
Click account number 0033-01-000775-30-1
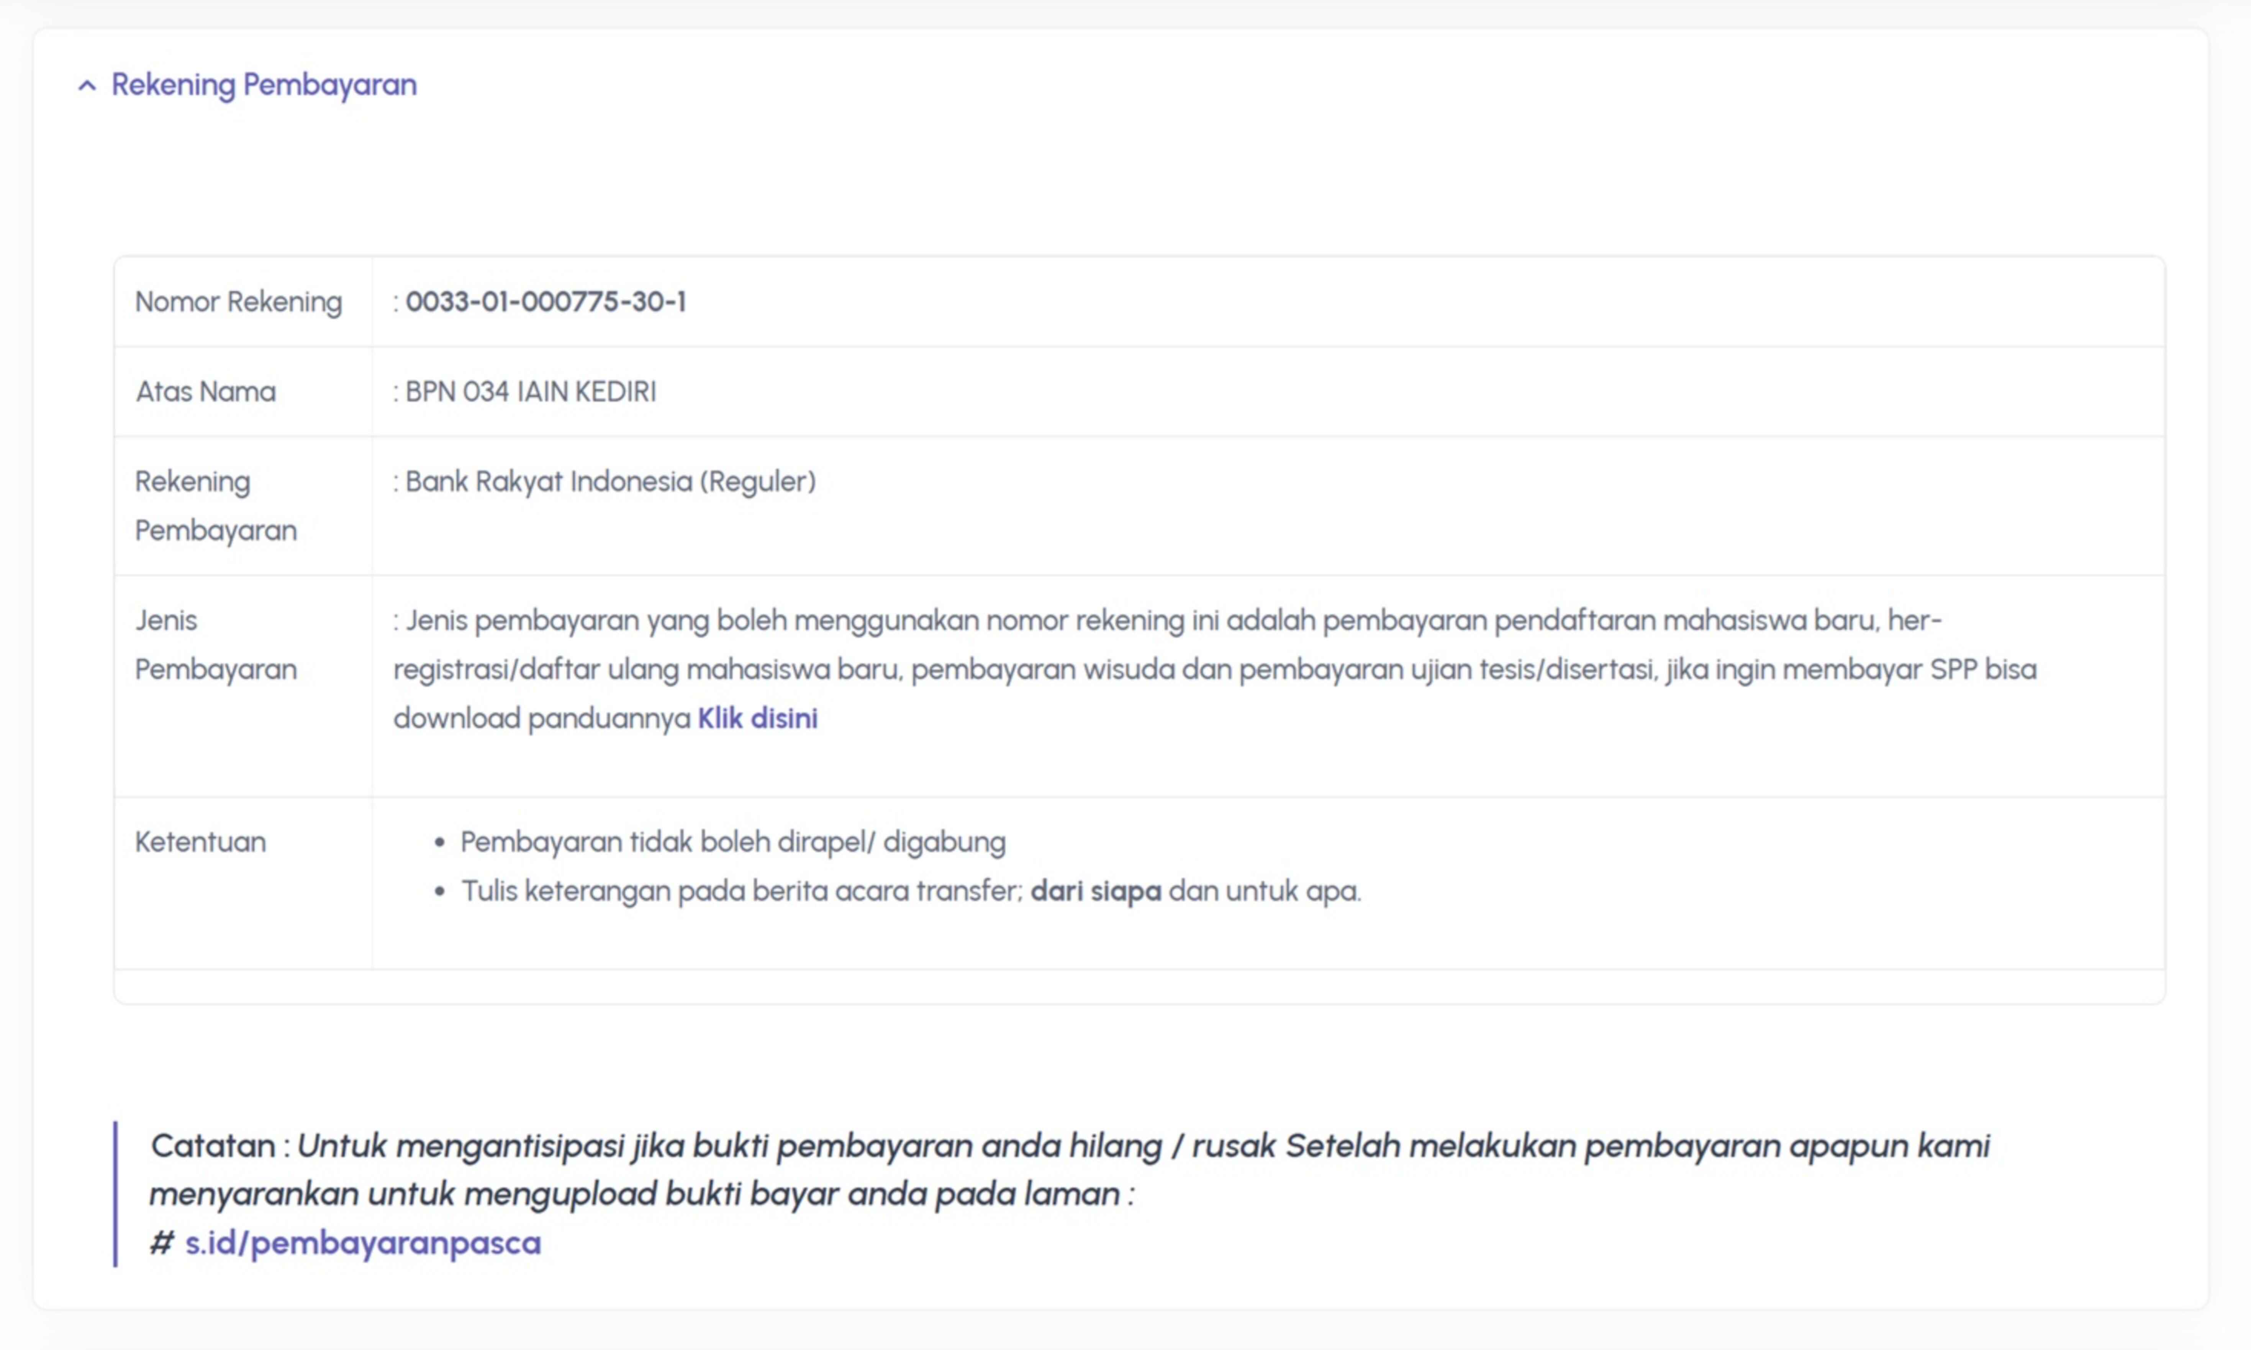(546, 302)
